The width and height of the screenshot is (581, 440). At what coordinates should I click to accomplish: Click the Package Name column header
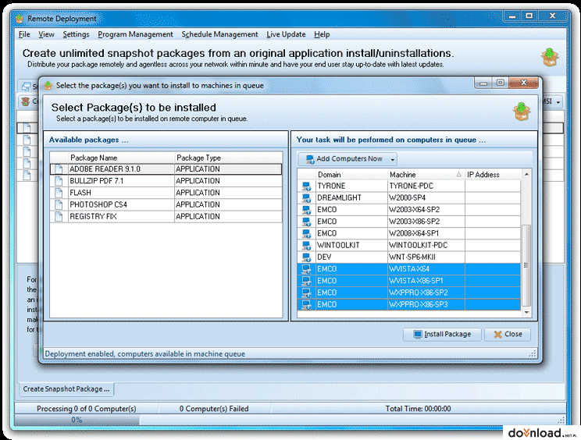(121, 158)
